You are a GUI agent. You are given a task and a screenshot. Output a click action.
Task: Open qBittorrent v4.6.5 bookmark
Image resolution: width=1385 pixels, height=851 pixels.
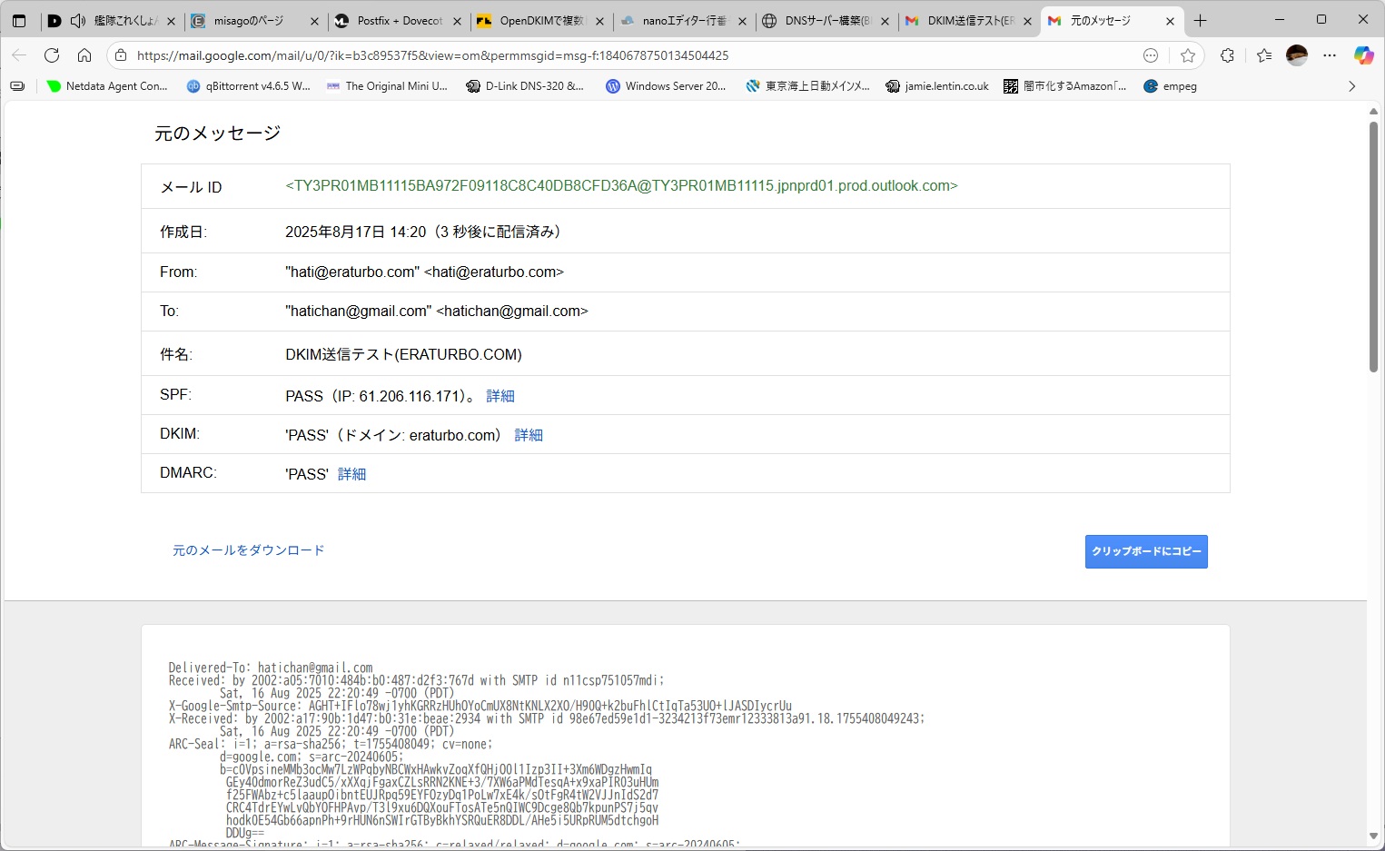248,86
